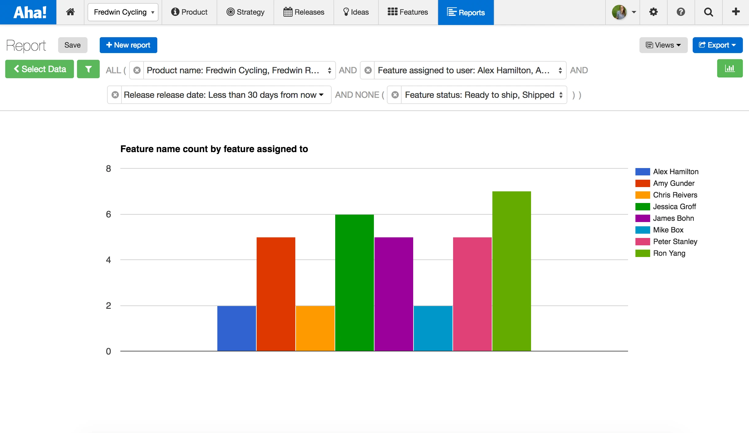Remove the Feature status filter
The width and height of the screenshot is (749, 433).
click(395, 95)
